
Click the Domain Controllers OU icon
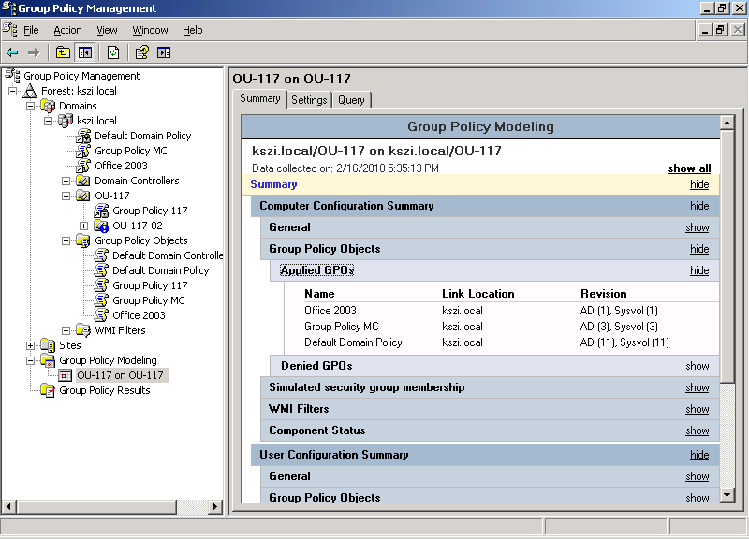point(83,181)
